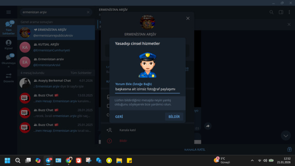
Task: Click the battery tray icon
Action: [x=271, y=160]
